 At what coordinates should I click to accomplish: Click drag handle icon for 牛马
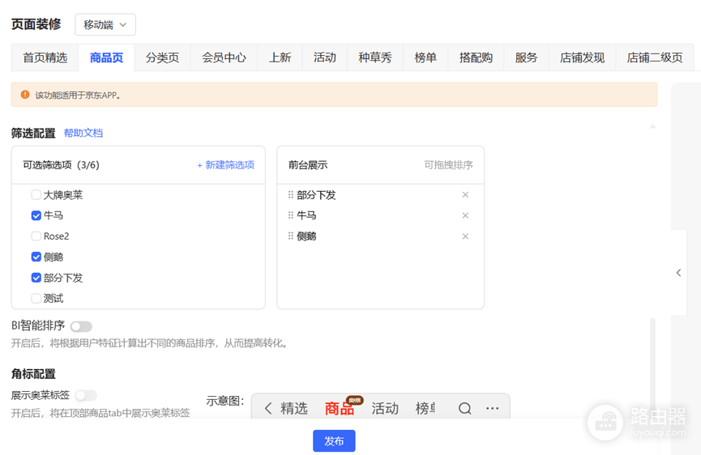click(291, 215)
